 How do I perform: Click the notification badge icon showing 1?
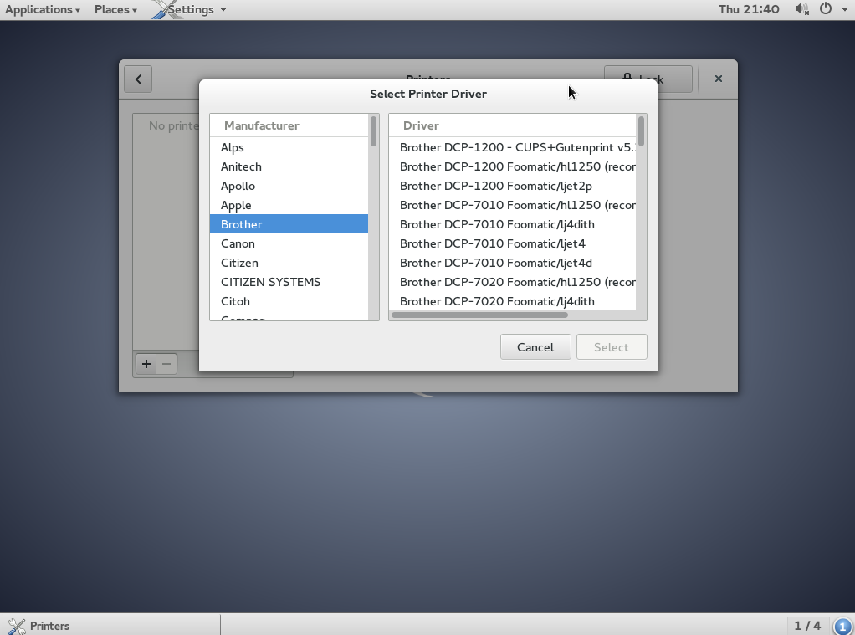point(843,627)
